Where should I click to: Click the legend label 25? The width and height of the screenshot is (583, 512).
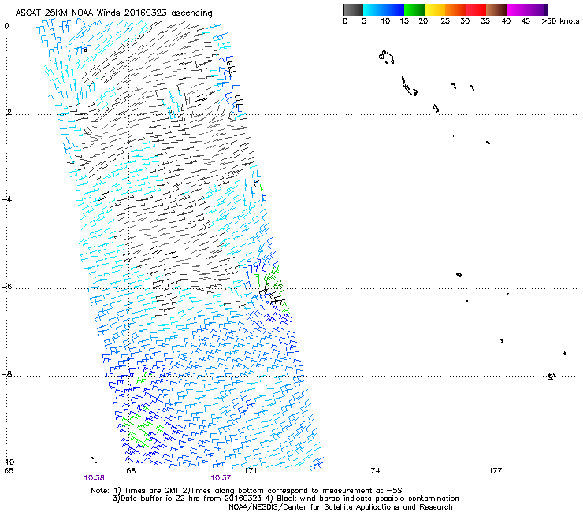coord(444,21)
